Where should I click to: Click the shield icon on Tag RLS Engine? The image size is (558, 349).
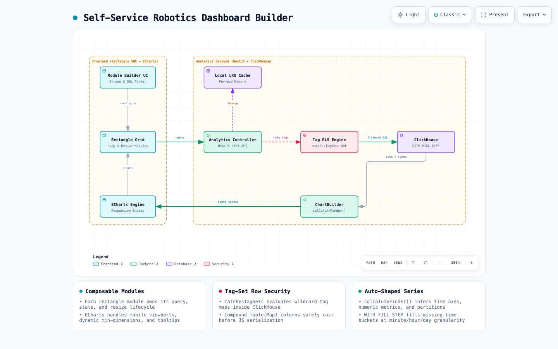point(305,135)
